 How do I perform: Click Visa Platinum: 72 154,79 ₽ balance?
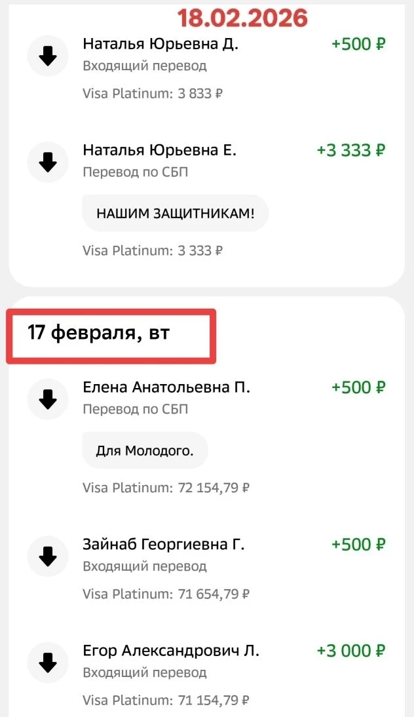(x=166, y=488)
